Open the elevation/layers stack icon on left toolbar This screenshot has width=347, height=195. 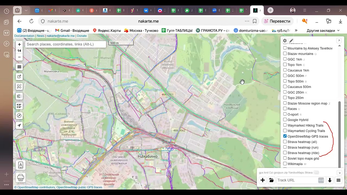point(19,96)
